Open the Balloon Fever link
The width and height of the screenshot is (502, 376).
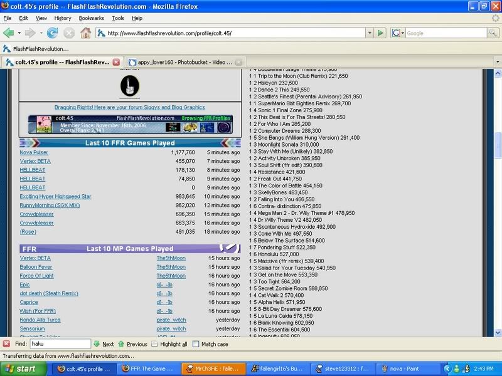coord(36,267)
